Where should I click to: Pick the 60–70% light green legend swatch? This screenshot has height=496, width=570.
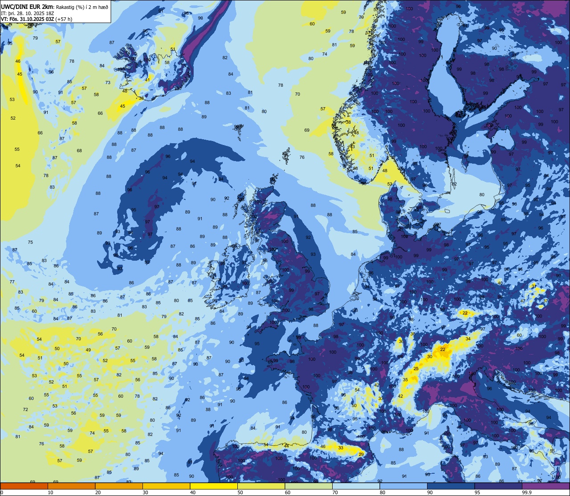tap(309, 486)
